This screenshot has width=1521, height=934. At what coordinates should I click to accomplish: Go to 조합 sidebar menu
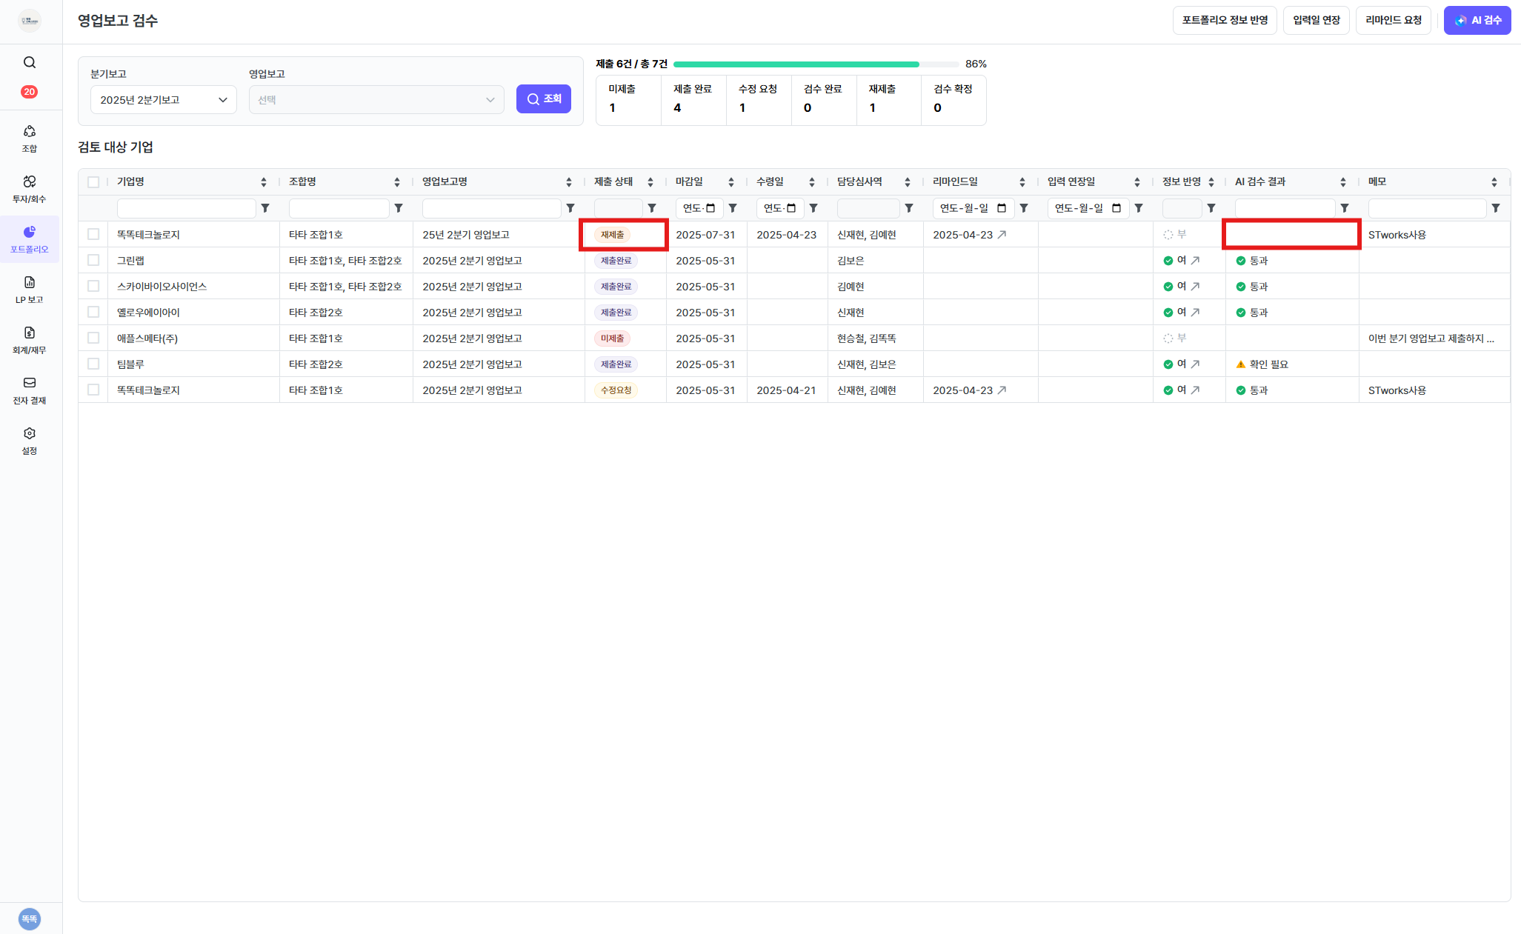point(30,139)
